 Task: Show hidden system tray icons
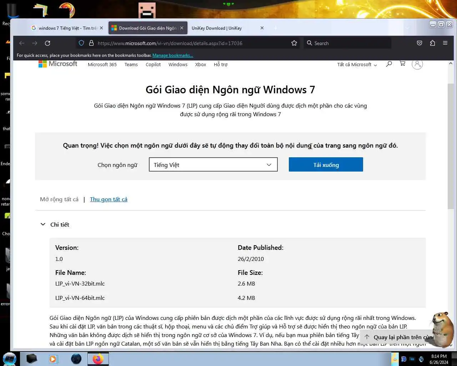point(395,359)
